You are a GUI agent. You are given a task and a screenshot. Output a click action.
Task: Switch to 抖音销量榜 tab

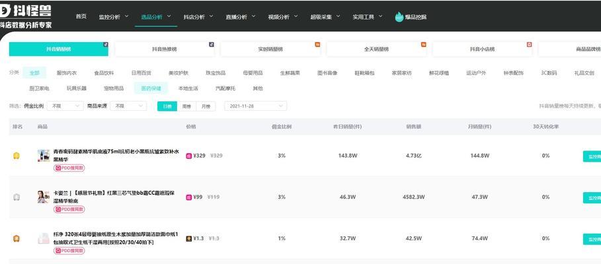(x=59, y=49)
